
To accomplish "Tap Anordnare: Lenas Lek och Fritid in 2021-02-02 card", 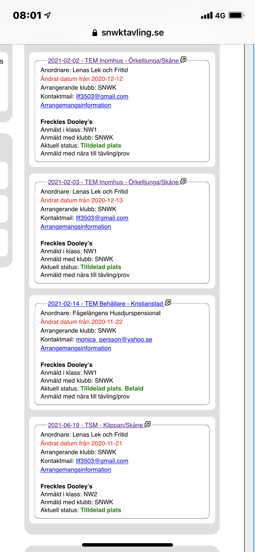I will pos(84,70).
